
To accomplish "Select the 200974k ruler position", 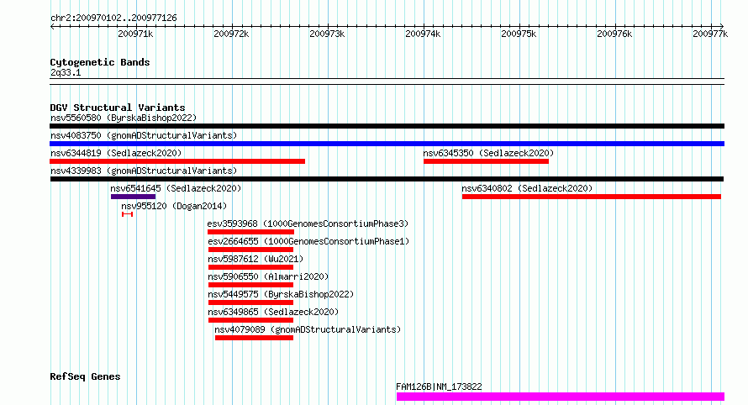I will coord(423,34).
